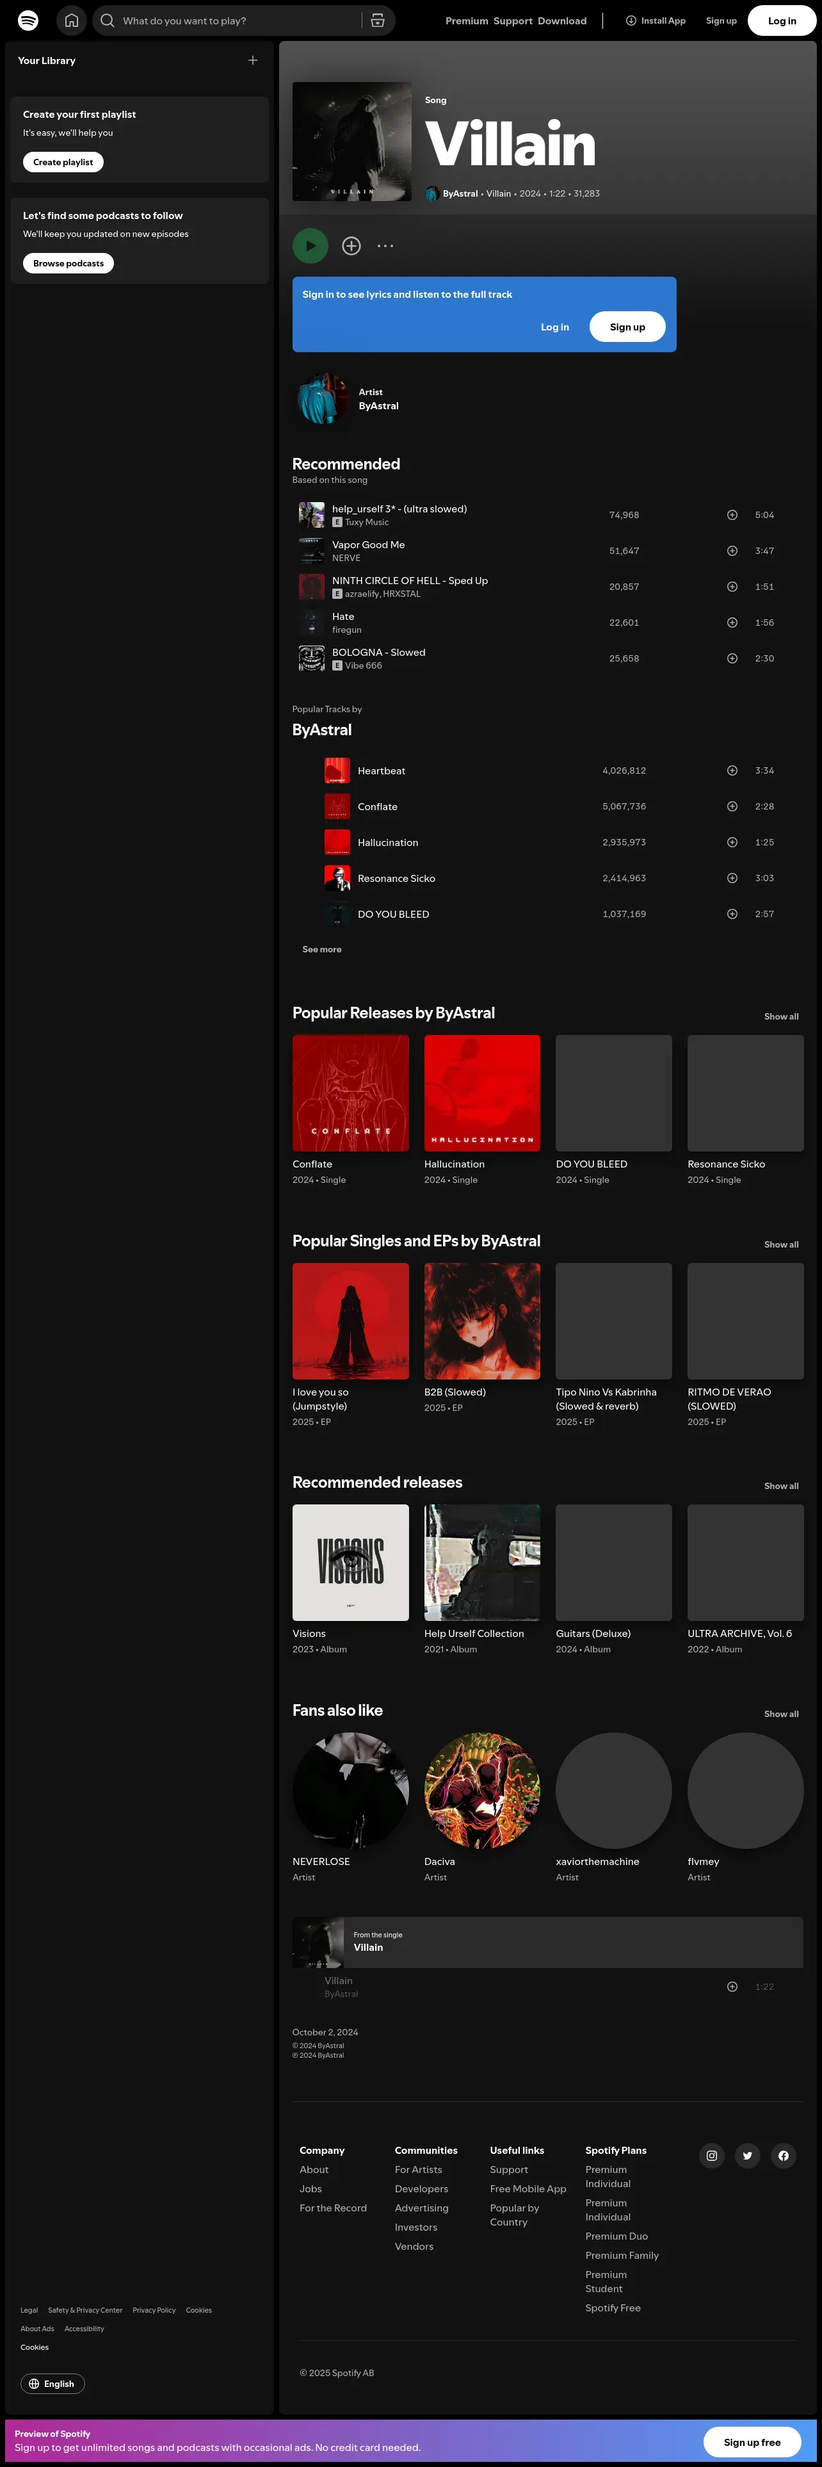Show all Popular Singles and EPs
The width and height of the screenshot is (822, 2467).
[x=781, y=1245]
